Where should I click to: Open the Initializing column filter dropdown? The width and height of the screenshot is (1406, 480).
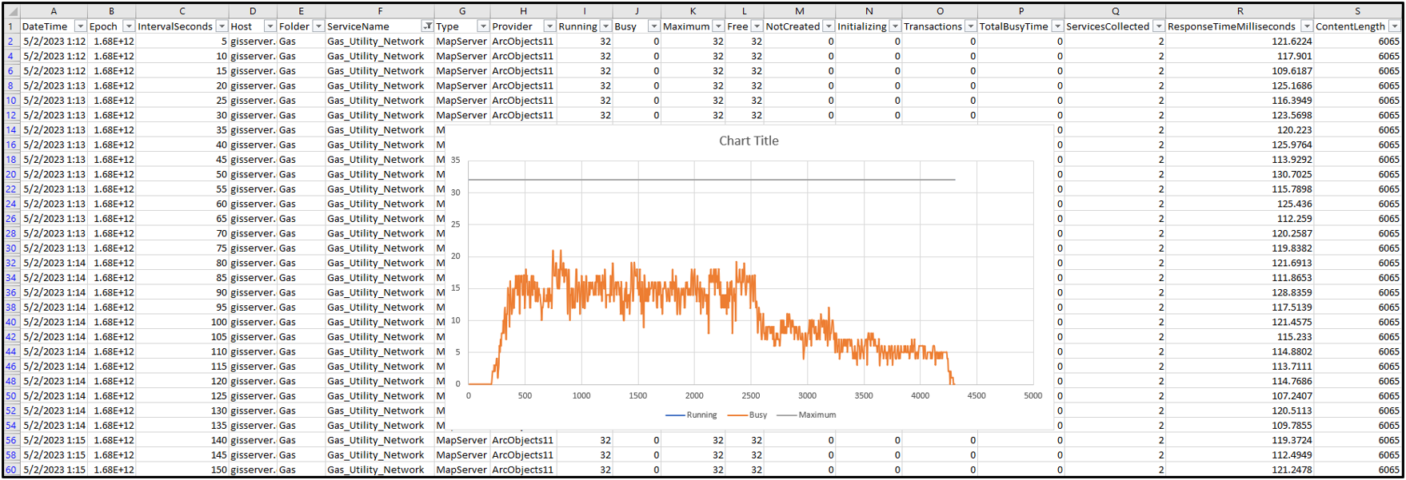[x=895, y=26]
